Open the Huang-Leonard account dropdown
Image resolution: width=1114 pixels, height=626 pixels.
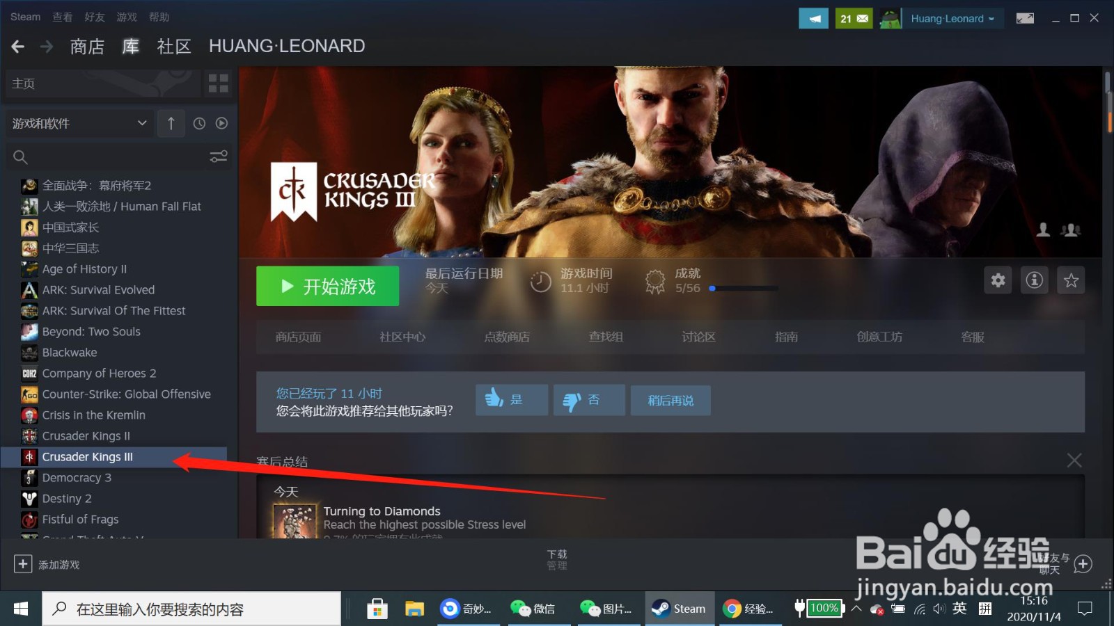(x=952, y=19)
